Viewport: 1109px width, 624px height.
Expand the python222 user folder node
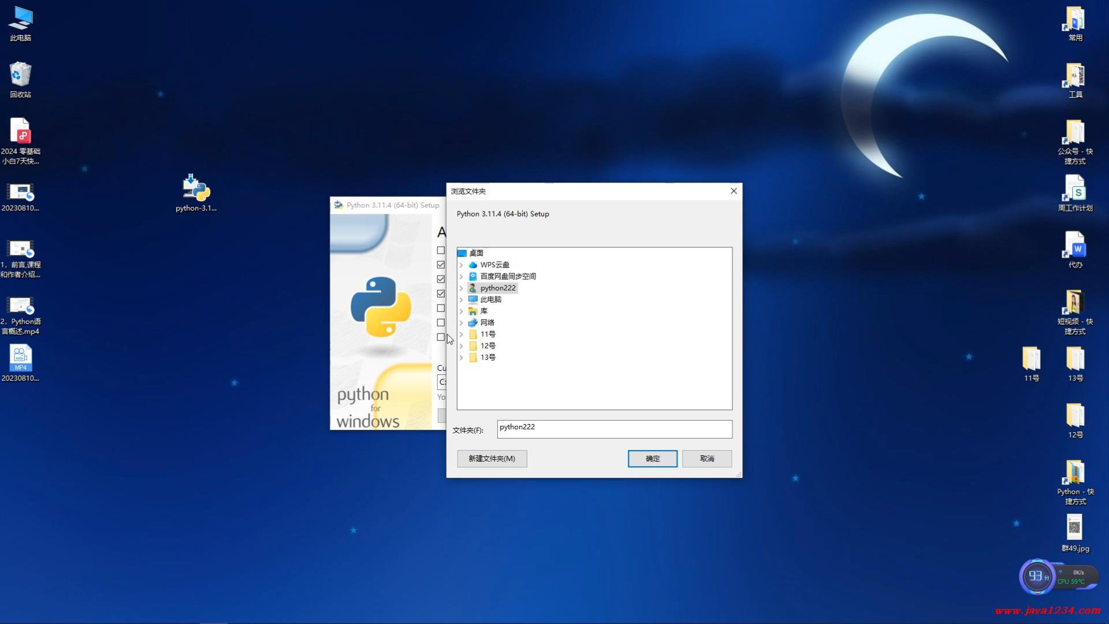click(462, 288)
